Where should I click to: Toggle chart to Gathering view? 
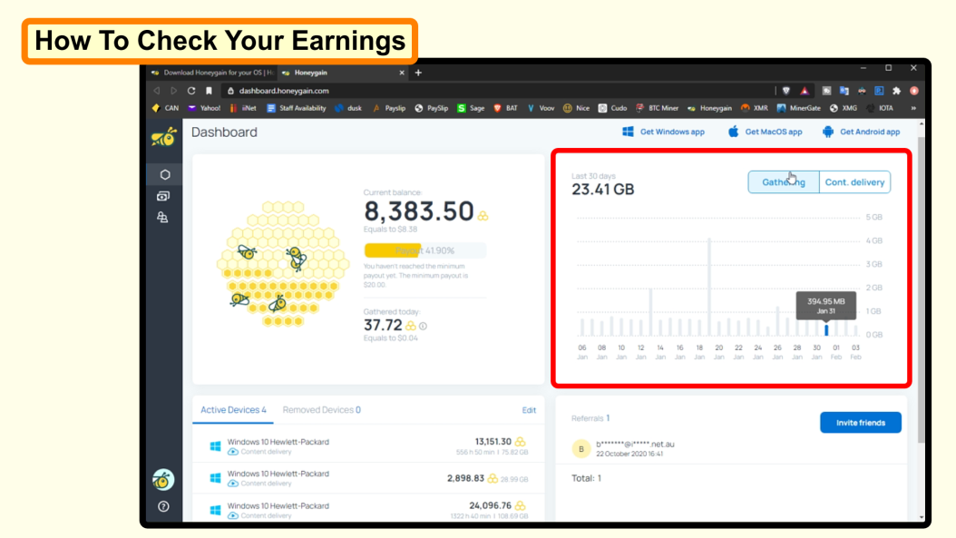784,181
